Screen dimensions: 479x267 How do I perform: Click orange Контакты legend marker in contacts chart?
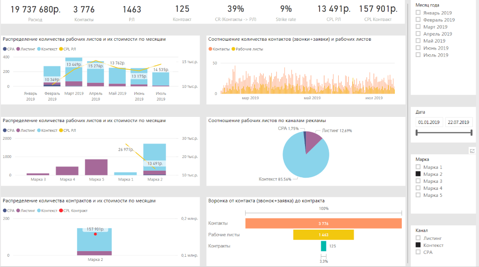click(x=210, y=49)
